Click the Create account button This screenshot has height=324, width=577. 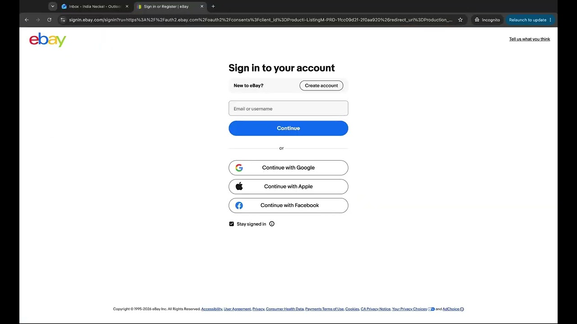coord(321,85)
